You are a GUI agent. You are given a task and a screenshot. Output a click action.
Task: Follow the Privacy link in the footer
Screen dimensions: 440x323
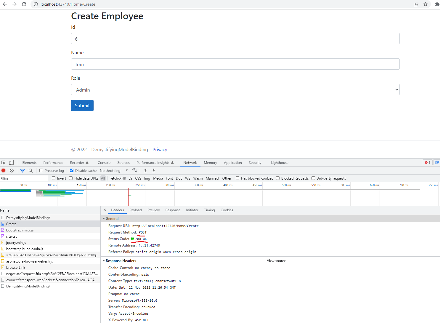pyautogui.click(x=160, y=149)
